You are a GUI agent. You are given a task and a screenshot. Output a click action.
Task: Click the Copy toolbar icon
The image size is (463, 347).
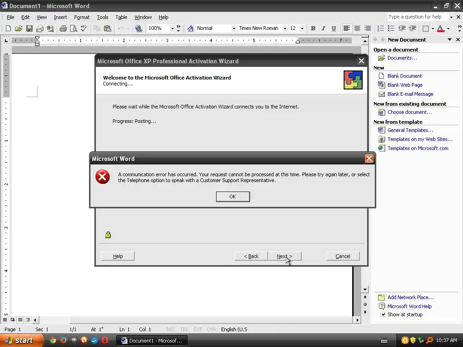97,28
